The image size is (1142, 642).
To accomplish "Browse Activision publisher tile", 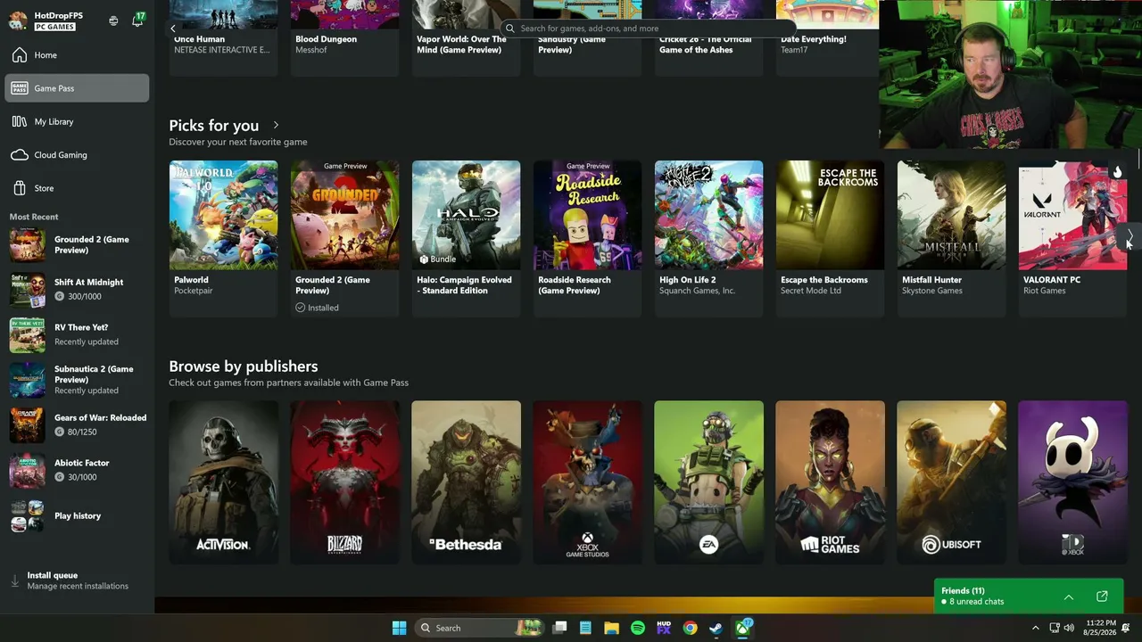I will (x=224, y=482).
